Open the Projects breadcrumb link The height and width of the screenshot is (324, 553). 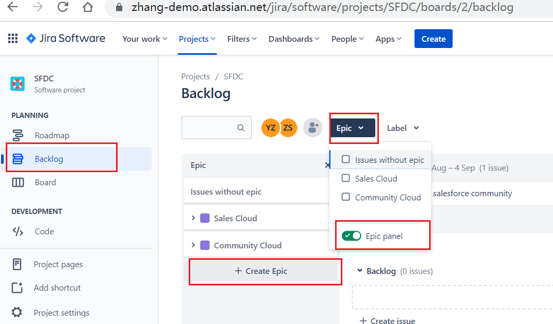tap(195, 76)
